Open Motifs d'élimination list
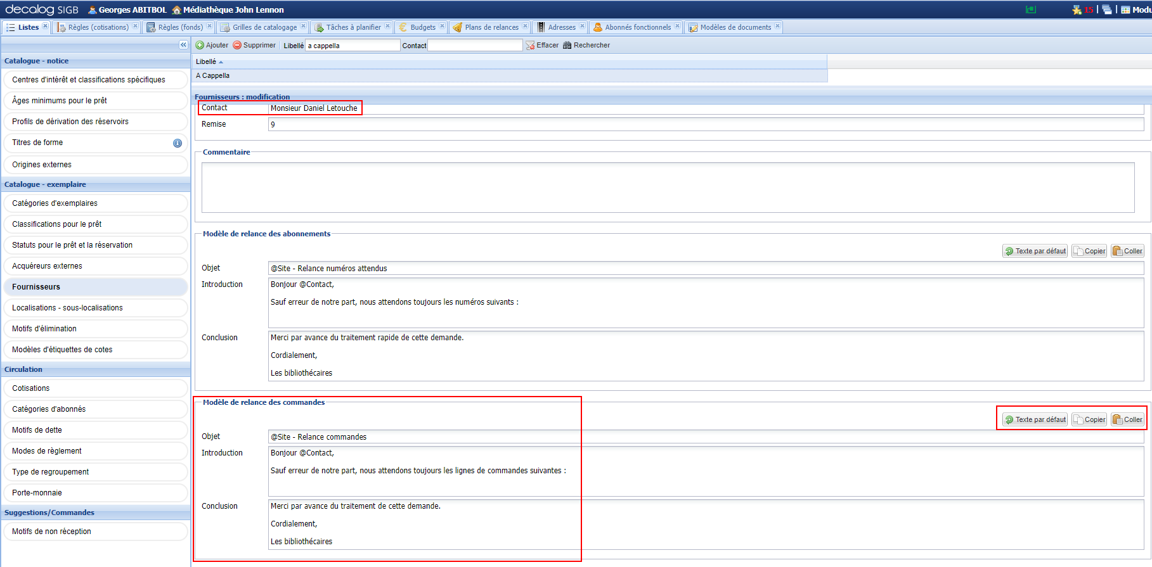 (x=96, y=329)
